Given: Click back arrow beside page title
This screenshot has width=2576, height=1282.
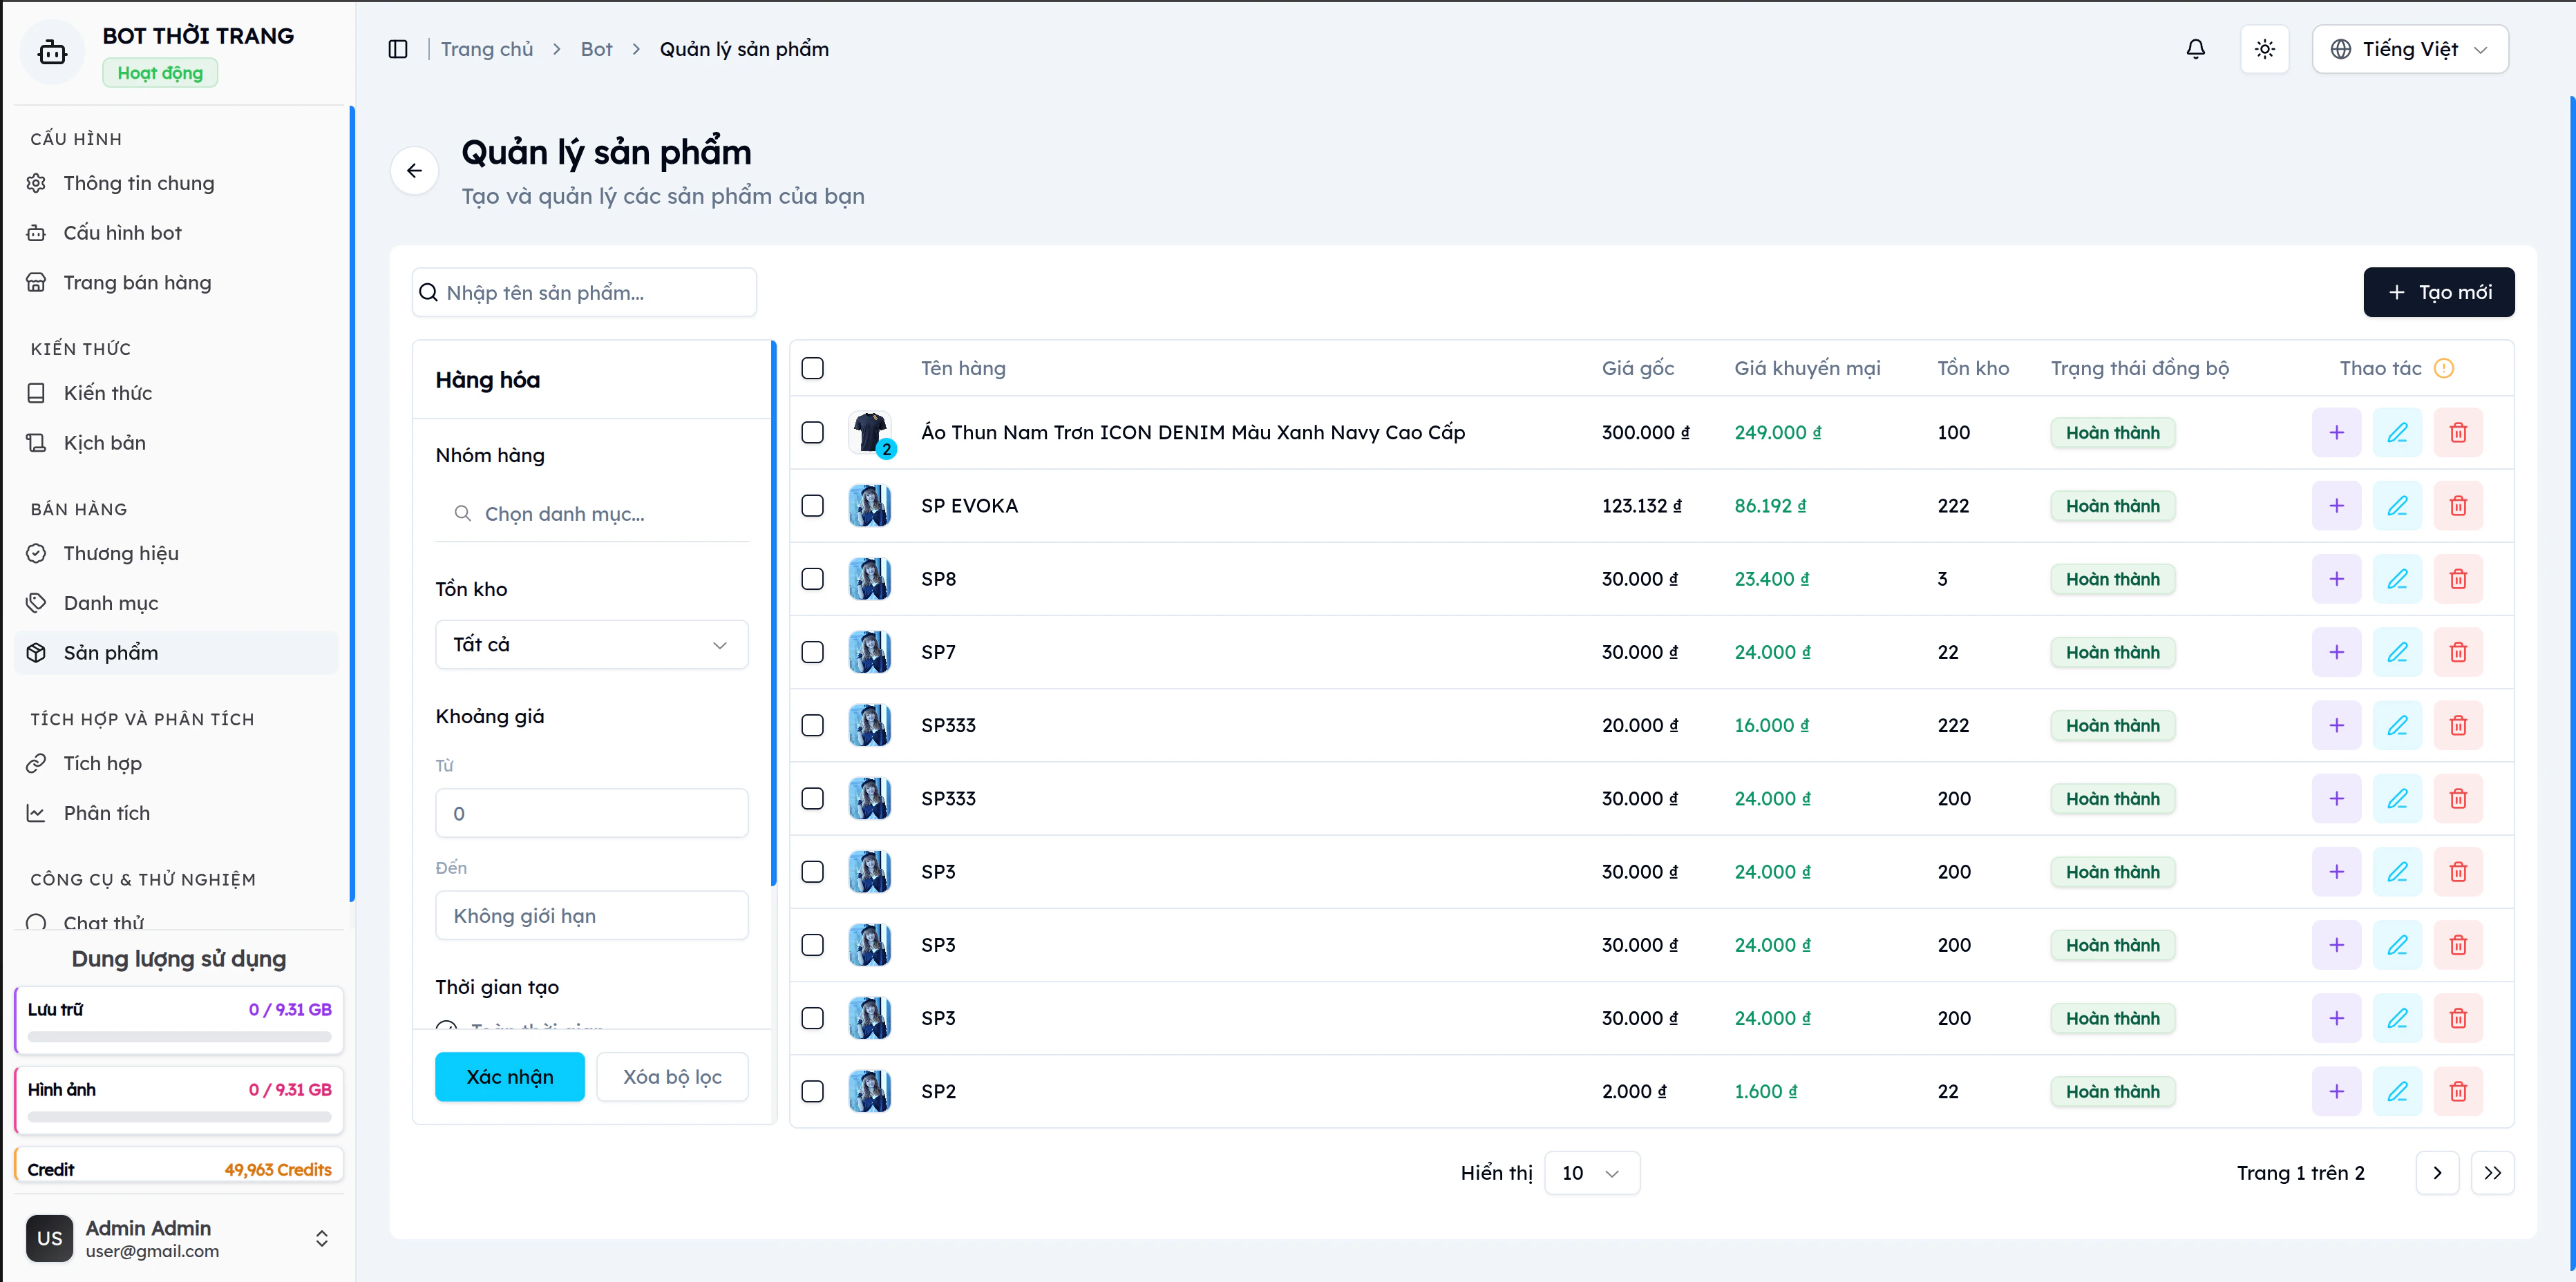Looking at the screenshot, I should 414,171.
